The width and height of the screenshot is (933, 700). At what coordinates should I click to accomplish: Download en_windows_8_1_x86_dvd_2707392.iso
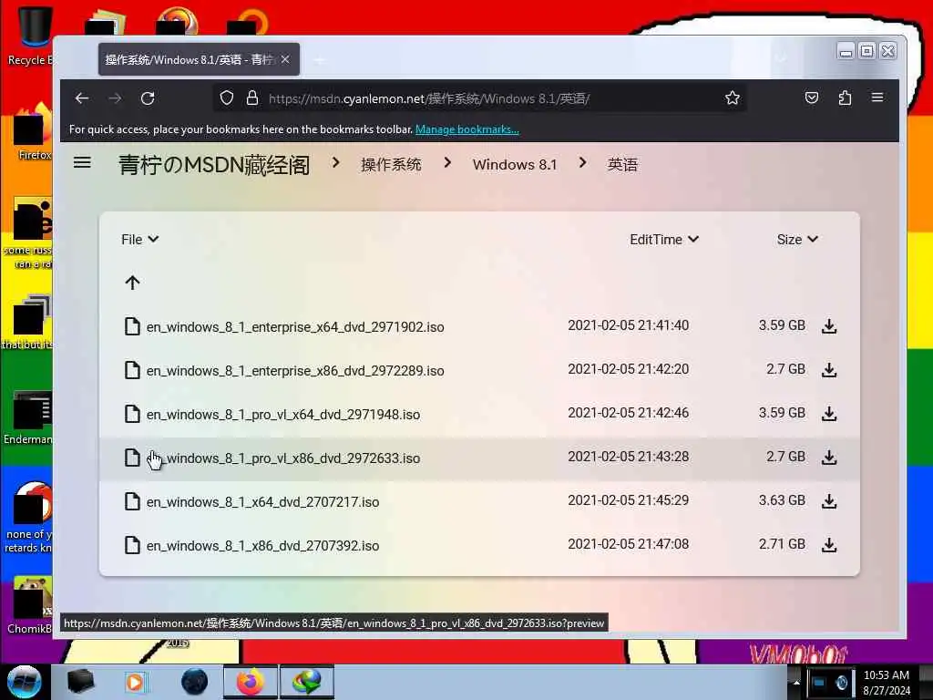pyautogui.click(x=829, y=545)
